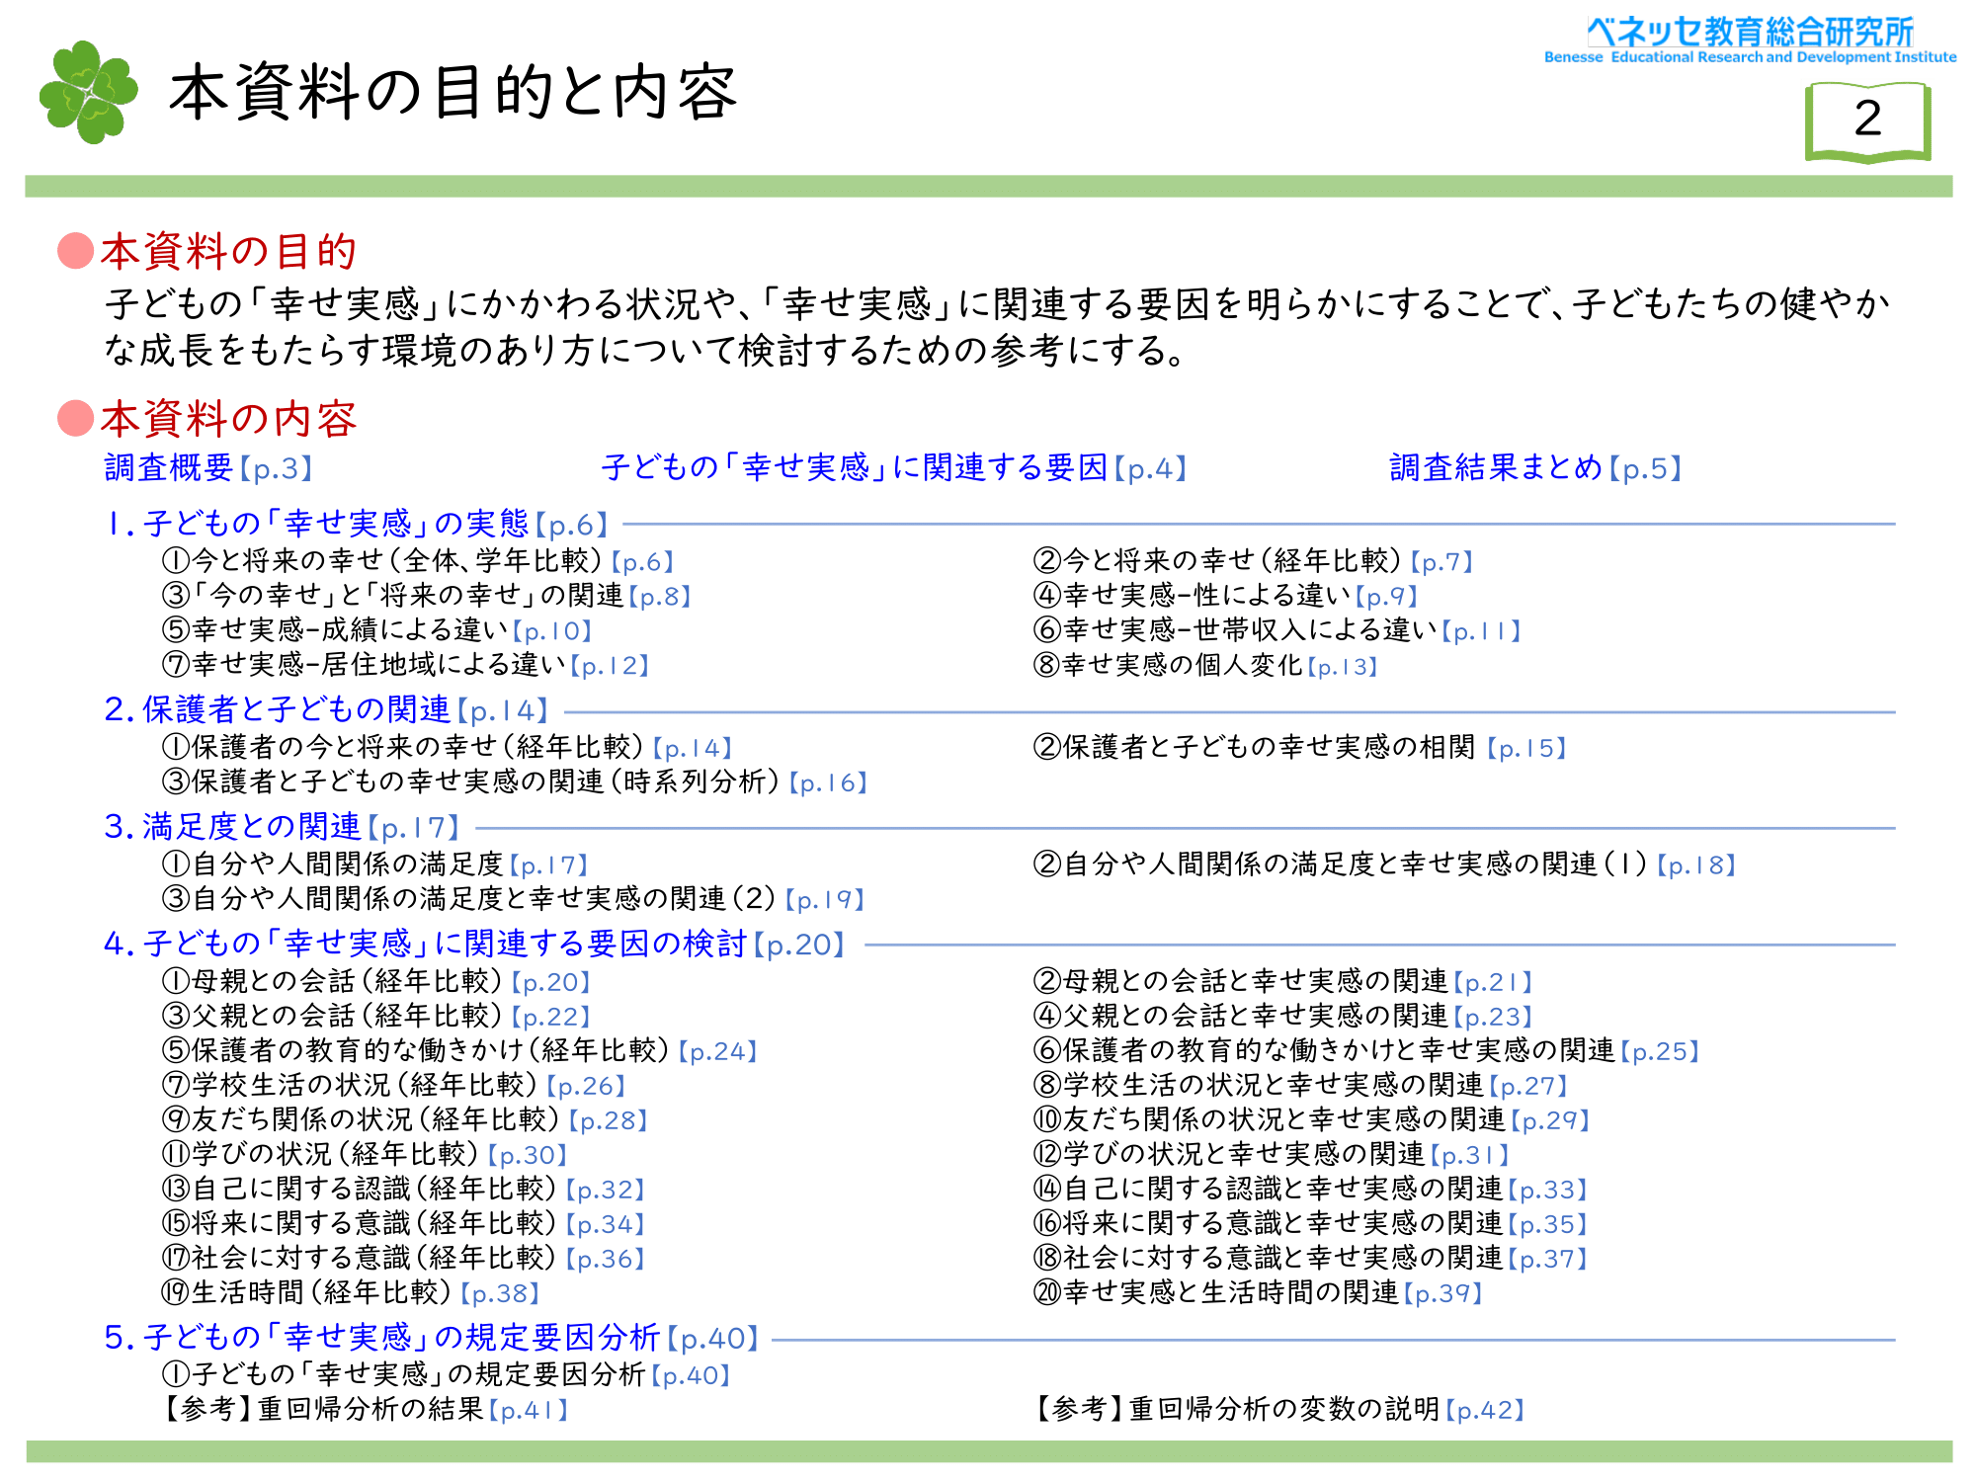The width and height of the screenshot is (1976, 1482).
Task: Click the slide title 本資料の目的と内容
Action: click(x=453, y=92)
